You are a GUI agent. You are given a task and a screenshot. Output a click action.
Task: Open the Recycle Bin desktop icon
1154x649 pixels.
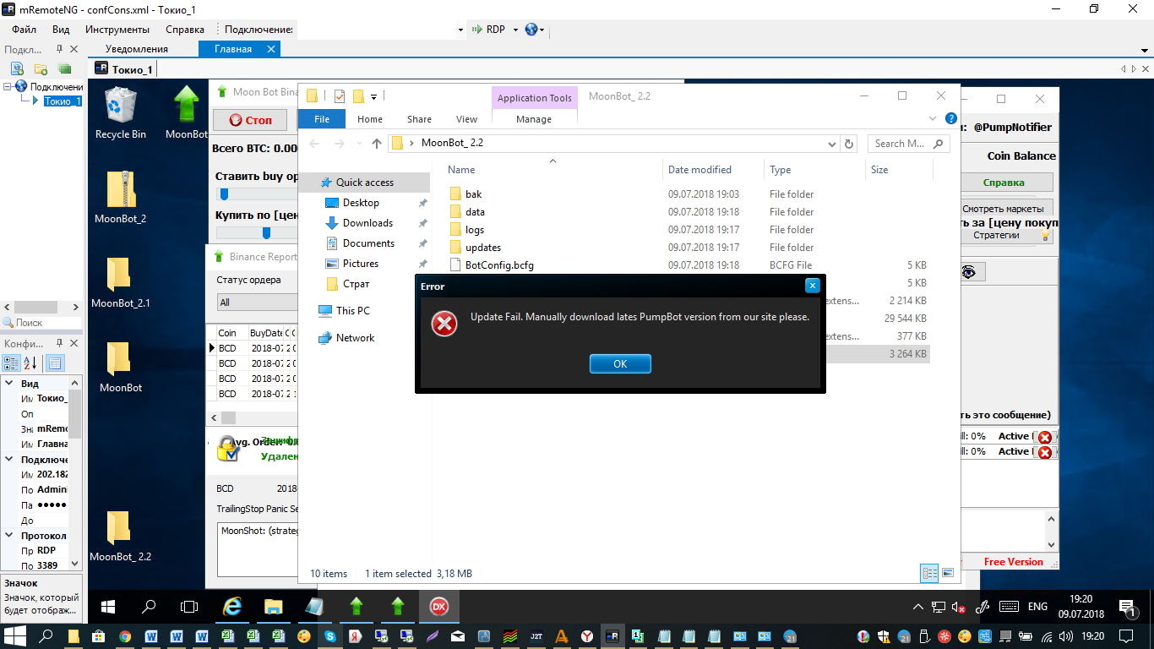coord(121,113)
